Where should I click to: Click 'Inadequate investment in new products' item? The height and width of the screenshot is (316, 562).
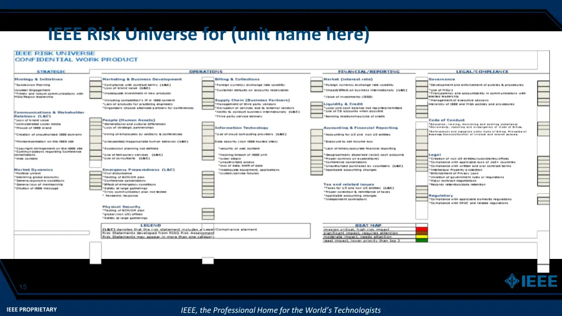click(137, 93)
